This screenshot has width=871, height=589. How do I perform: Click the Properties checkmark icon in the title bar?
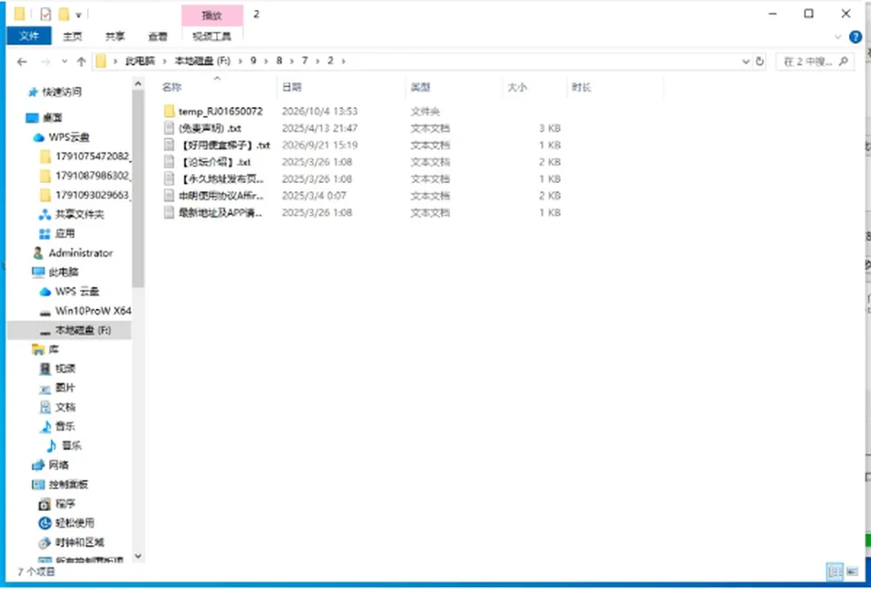click(45, 14)
